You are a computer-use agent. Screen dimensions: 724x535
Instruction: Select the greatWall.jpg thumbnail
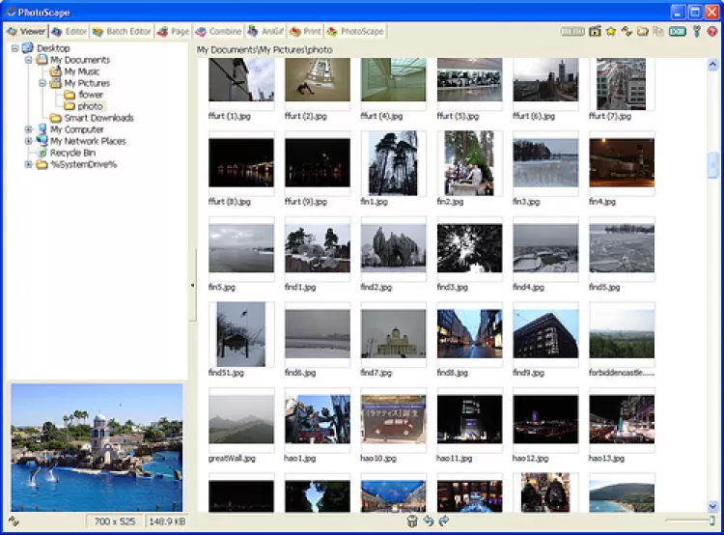click(241, 418)
